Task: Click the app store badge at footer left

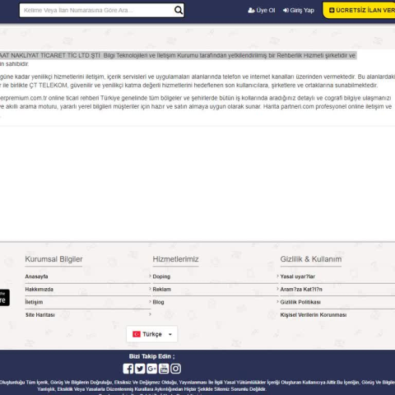Action: [4, 297]
